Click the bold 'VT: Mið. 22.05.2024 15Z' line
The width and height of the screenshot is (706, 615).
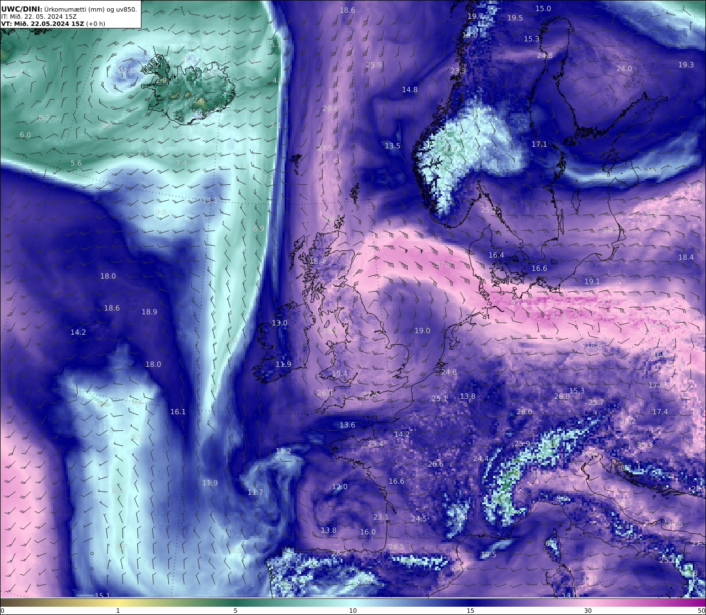42,24
